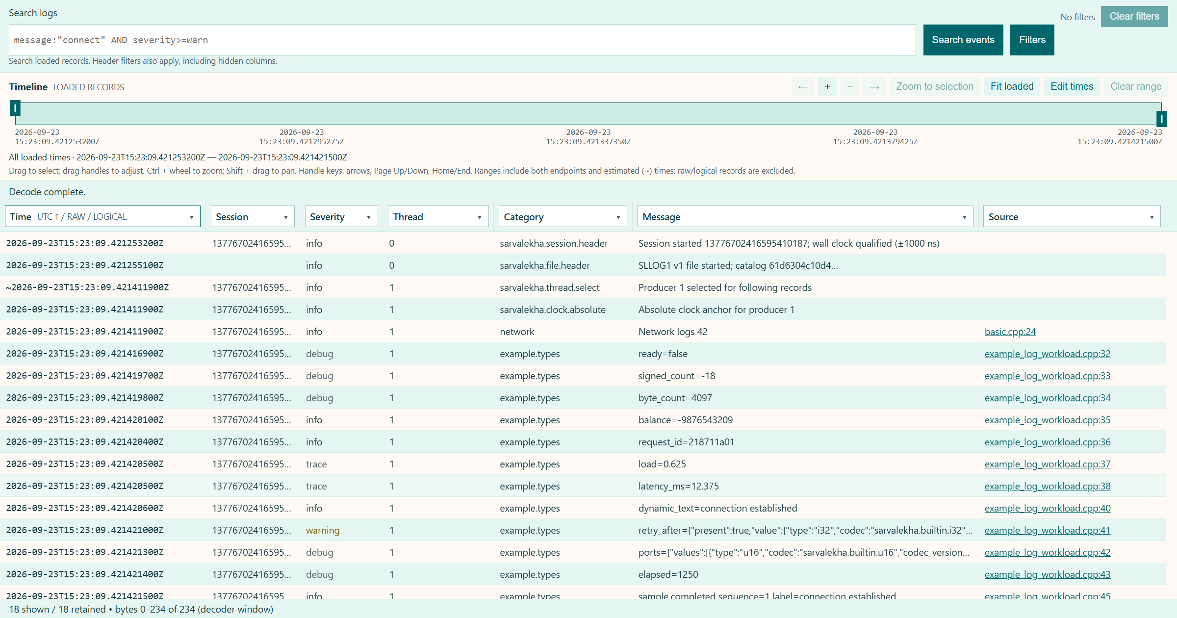This screenshot has width=1177, height=618.
Task: Pan timeline right with the right arrow button
Action: [x=874, y=87]
